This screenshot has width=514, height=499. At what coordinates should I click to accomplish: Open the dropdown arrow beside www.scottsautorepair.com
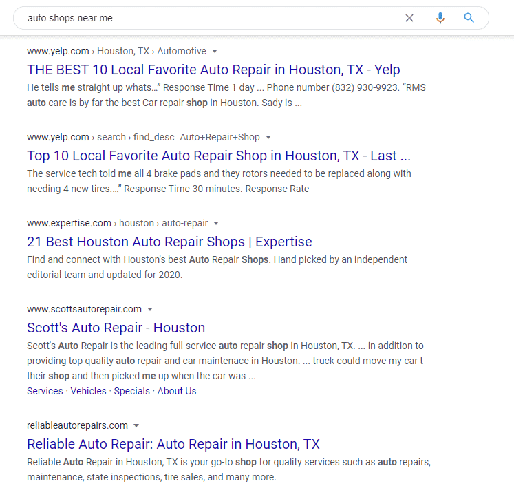coord(150,309)
